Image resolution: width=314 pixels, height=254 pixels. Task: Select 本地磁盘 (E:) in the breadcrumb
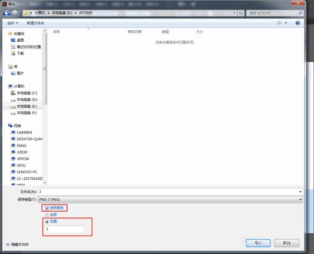coord(62,13)
